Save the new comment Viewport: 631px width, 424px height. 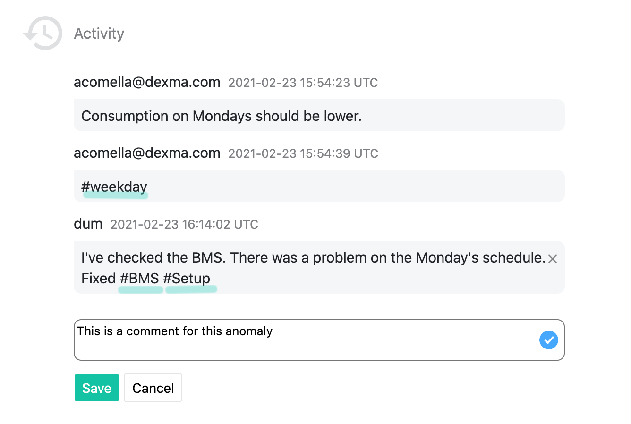[x=97, y=388]
